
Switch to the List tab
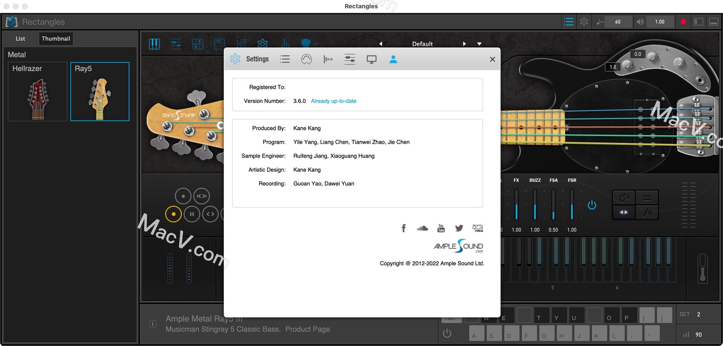tap(20, 38)
